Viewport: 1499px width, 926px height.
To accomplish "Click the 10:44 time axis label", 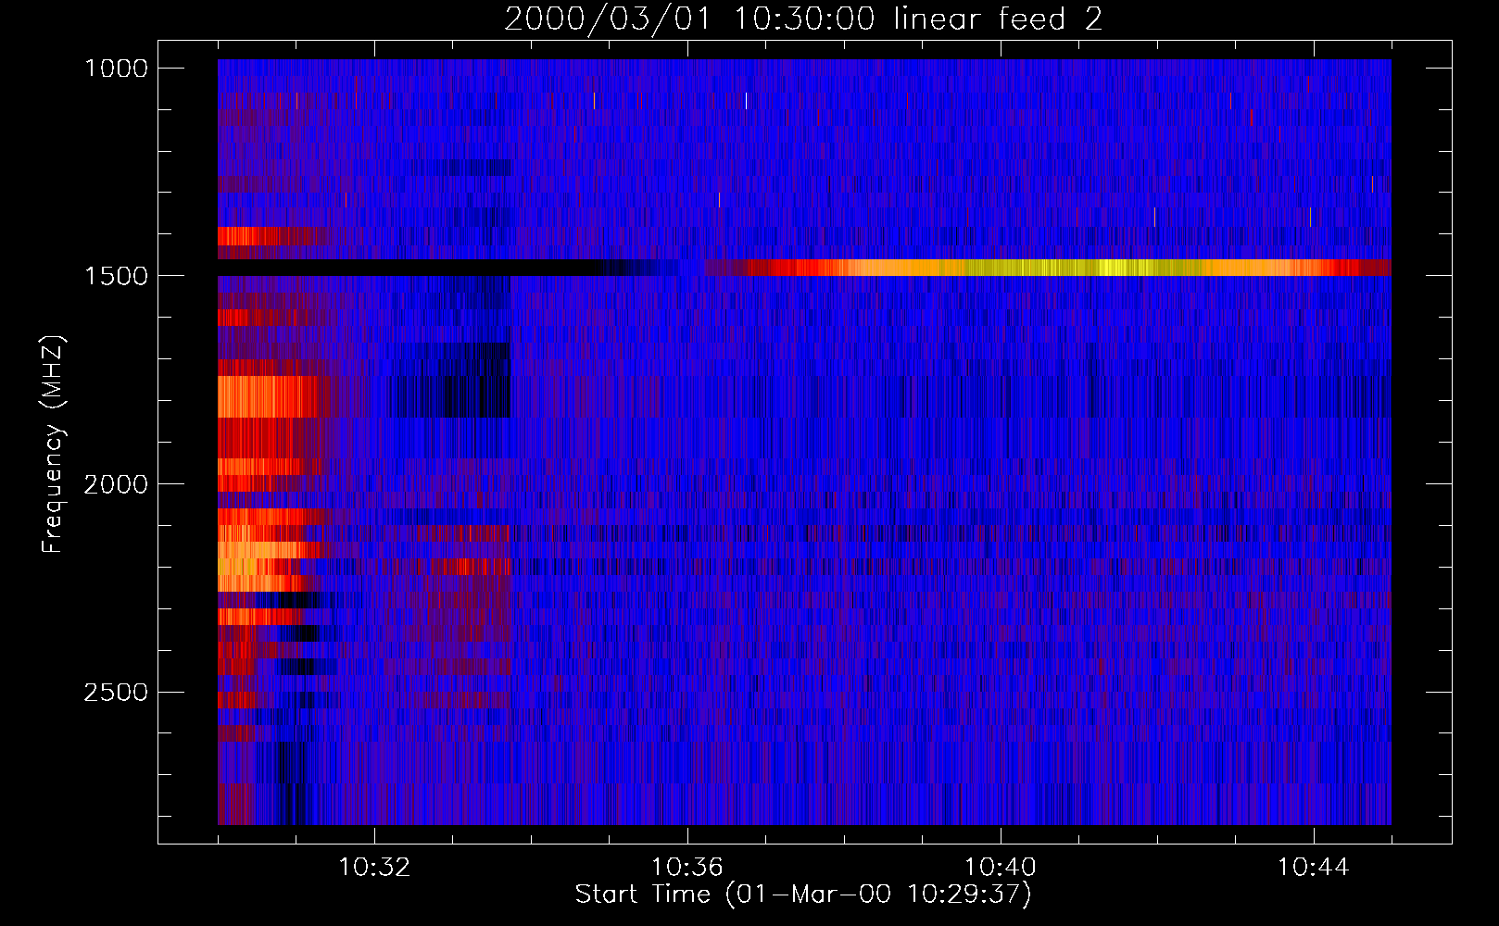I will tap(1314, 868).
